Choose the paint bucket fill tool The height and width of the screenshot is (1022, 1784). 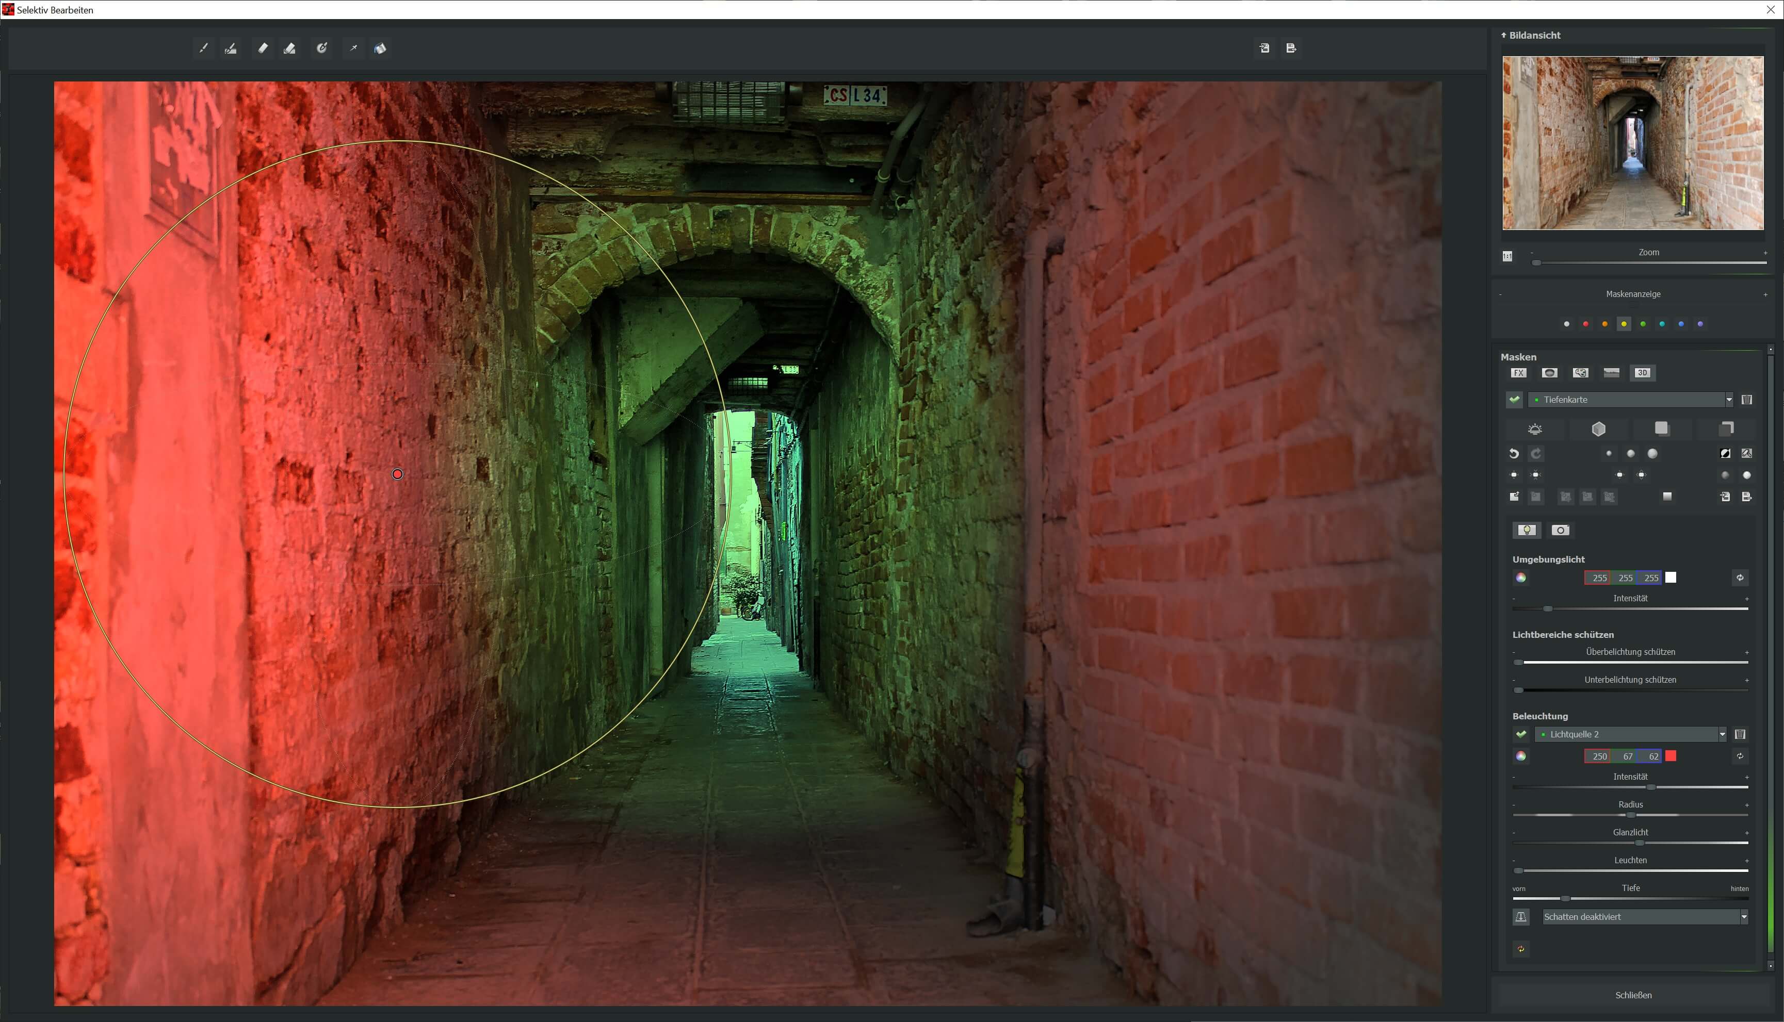click(380, 48)
